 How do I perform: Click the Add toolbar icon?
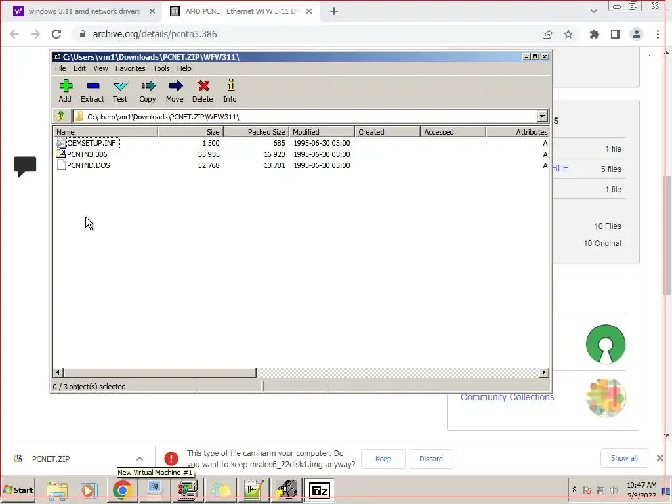(65, 86)
